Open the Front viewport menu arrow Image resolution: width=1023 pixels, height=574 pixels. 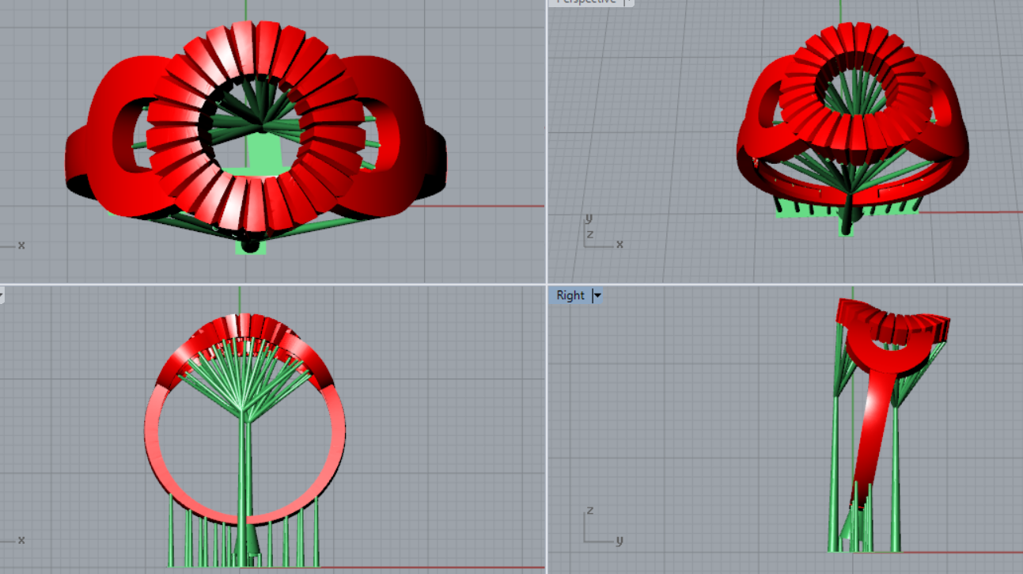(2, 295)
